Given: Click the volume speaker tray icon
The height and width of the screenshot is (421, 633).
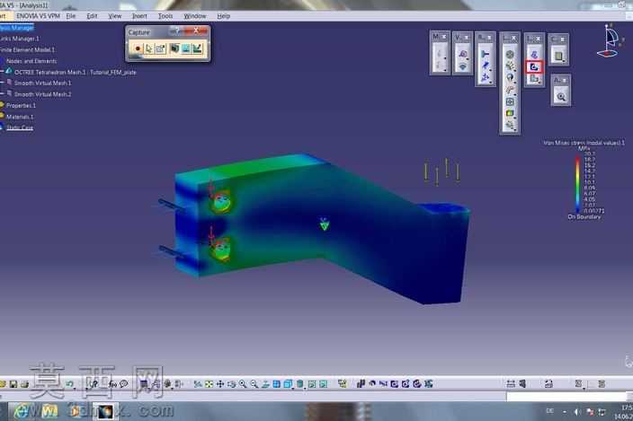Looking at the screenshot, I should click(576, 411).
